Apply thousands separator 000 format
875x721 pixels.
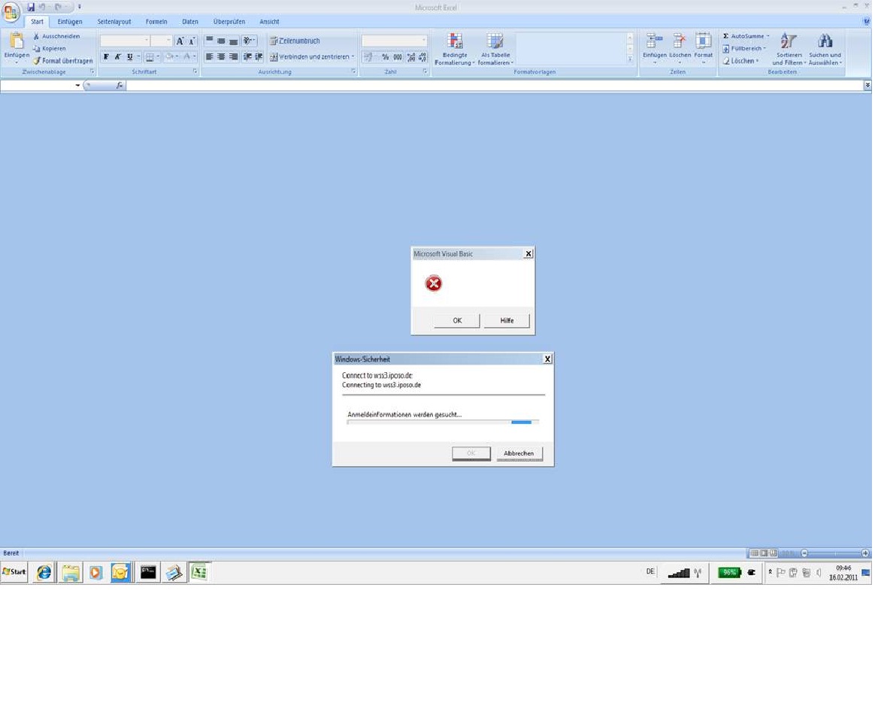click(398, 57)
